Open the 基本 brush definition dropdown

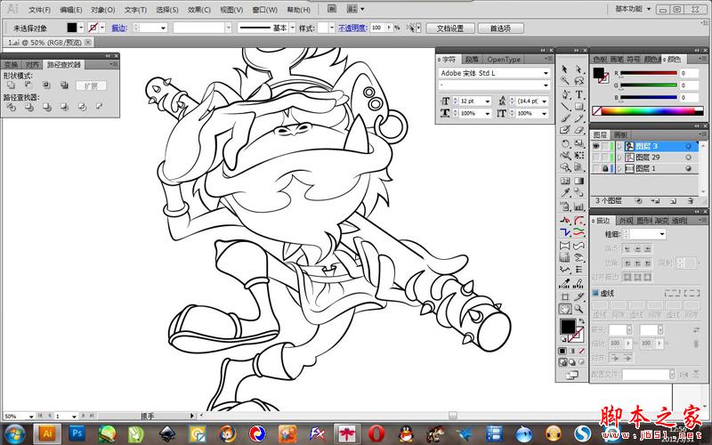(x=292, y=28)
